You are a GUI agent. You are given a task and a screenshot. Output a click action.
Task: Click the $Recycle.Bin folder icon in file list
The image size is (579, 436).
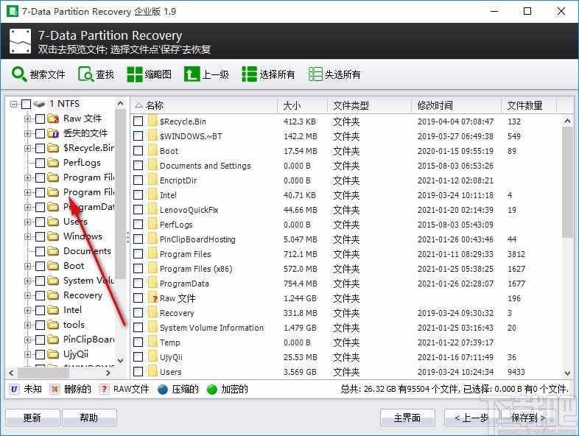coord(152,121)
